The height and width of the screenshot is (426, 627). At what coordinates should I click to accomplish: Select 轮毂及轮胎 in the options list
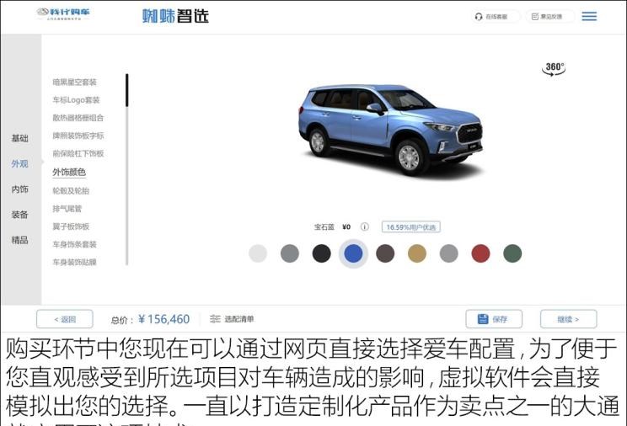(71, 190)
